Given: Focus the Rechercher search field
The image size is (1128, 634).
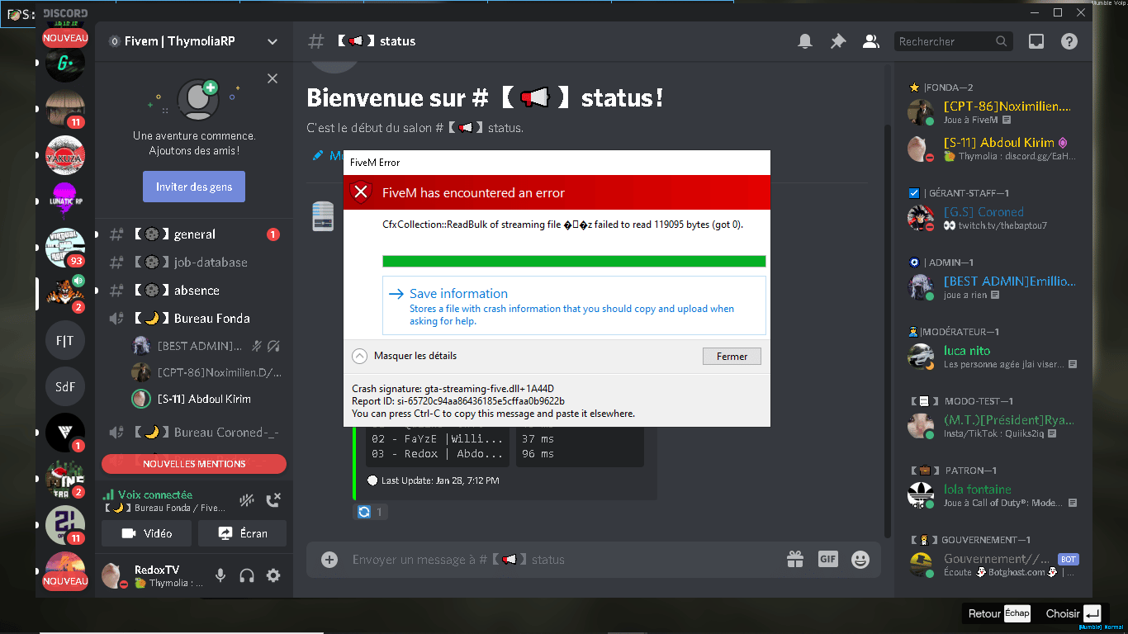Looking at the screenshot, I should pos(944,41).
